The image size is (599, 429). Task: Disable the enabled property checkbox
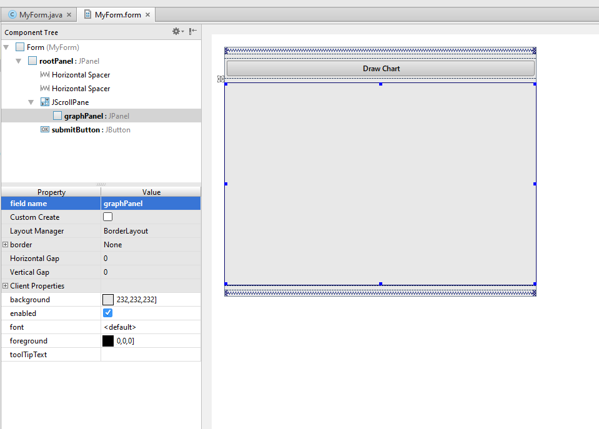[107, 313]
